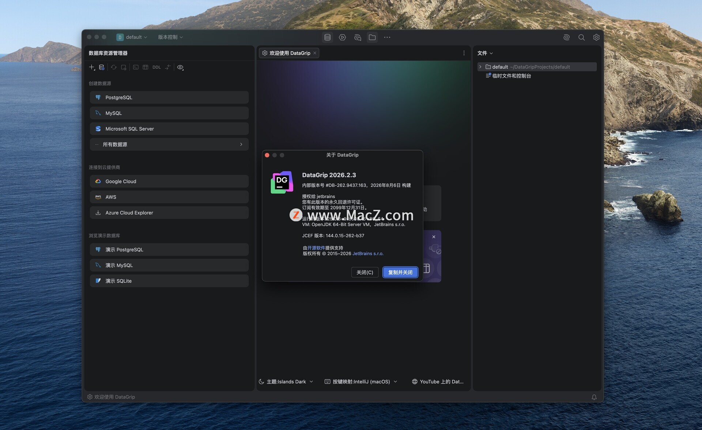Create a Microsoft SQL Server data source
The image size is (702, 430).
pos(169,129)
